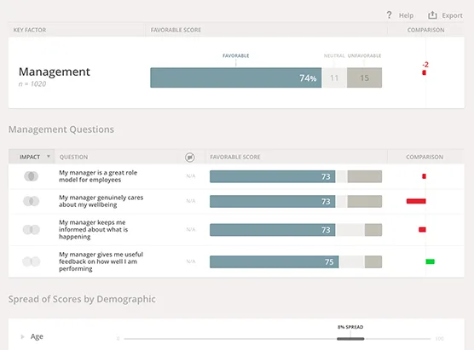This screenshot has height=350, width=474.
Task: Open 'My manager genuinely cares about my wellbeing'
Action: click(x=101, y=201)
